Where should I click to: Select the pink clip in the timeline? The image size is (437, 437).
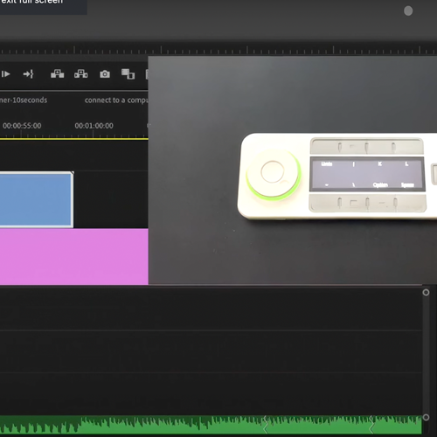(74, 257)
